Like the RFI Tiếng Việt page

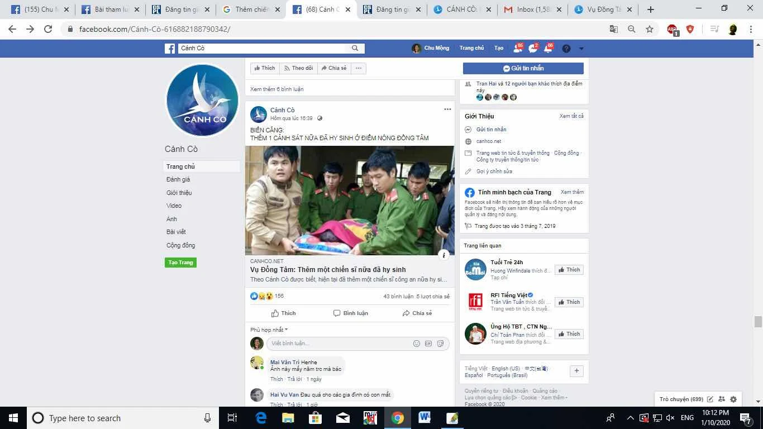click(x=569, y=302)
